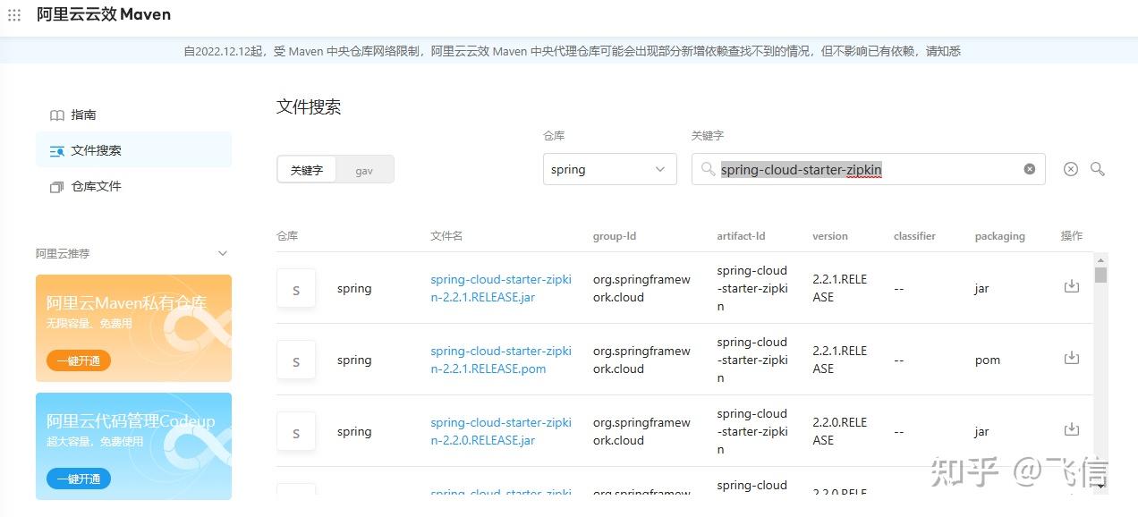Switch to the 关键字 search mode
1138x517 pixels.
(306, 170)
